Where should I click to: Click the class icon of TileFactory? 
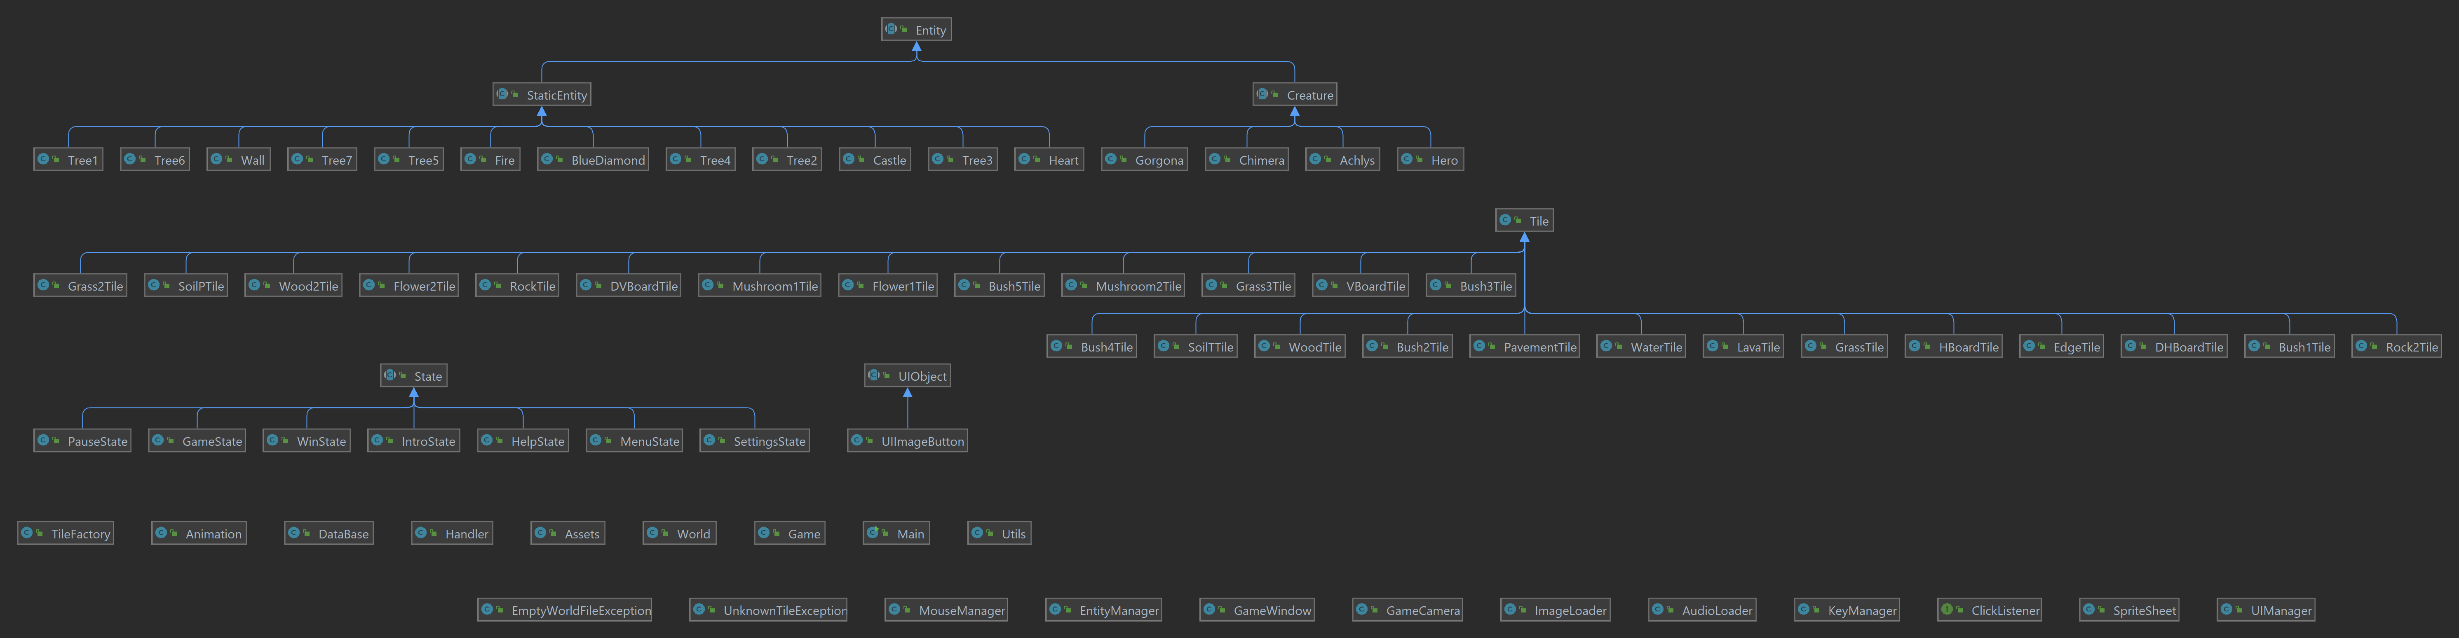[x=27, y=533]
